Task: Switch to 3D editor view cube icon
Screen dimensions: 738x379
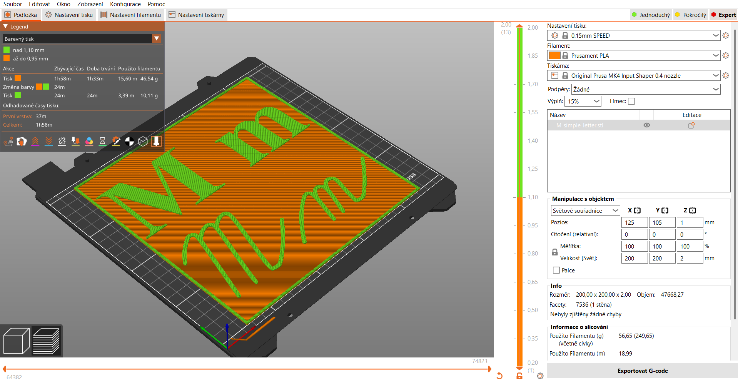Action: tap(16, 341)
